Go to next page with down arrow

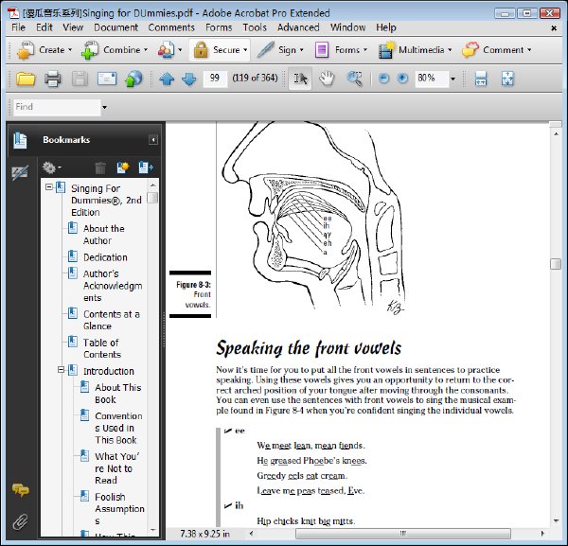(189, 79)
